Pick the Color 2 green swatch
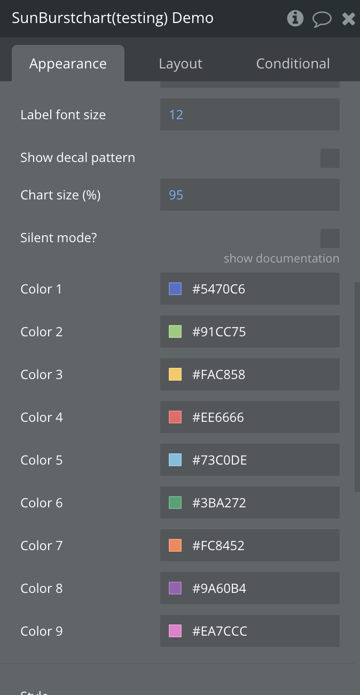 tap(175, 332)
